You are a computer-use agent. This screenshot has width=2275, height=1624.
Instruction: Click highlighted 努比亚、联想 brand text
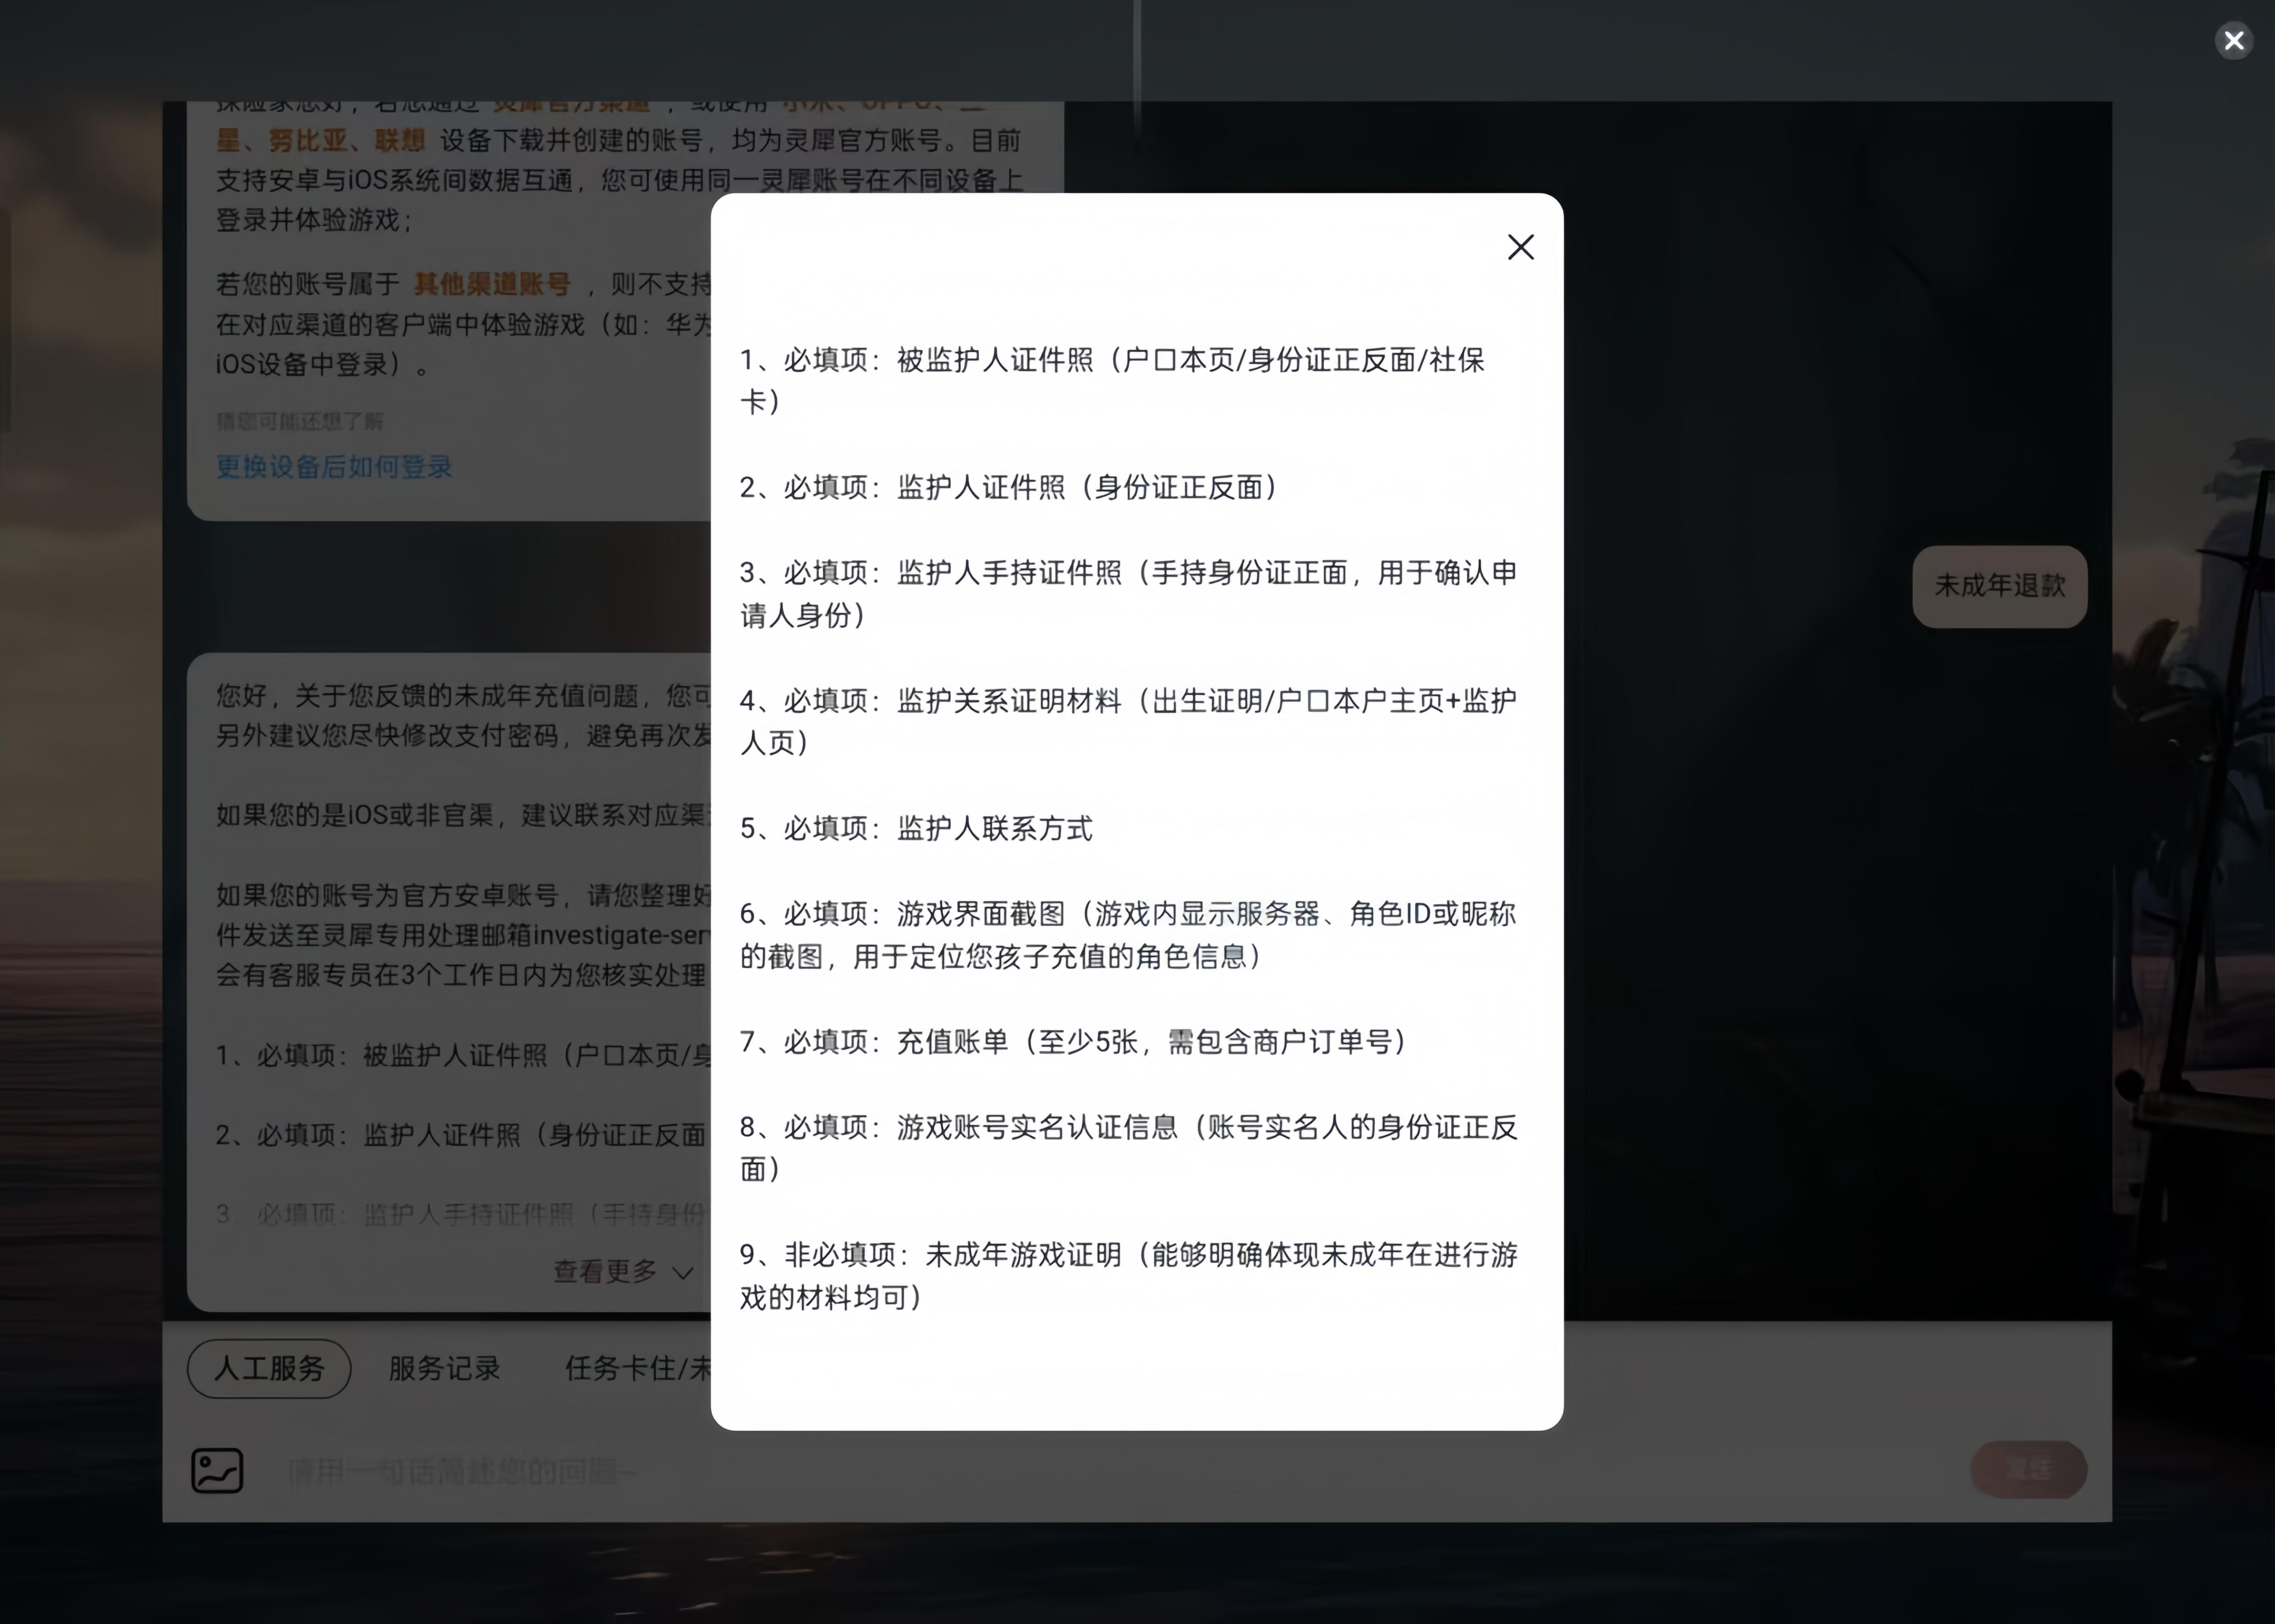[x=346, y=141]
